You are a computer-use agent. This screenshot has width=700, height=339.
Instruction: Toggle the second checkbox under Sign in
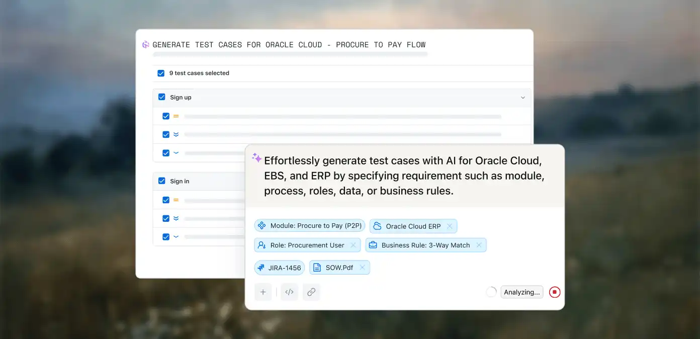[x=166, y=219]
